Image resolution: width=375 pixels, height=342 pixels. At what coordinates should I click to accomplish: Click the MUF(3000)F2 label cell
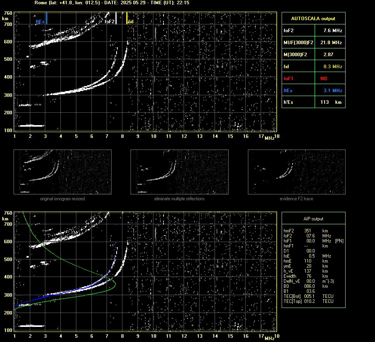tap(298, 43)
